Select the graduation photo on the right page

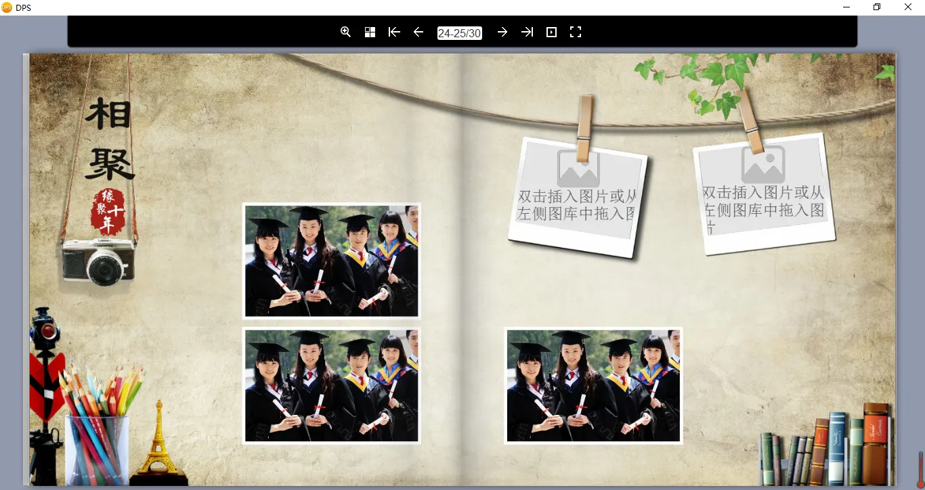click(593, 386)
